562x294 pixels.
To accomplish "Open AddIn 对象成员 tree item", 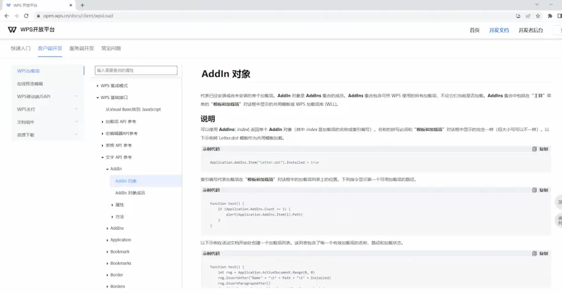I will [x=130, y=193].
